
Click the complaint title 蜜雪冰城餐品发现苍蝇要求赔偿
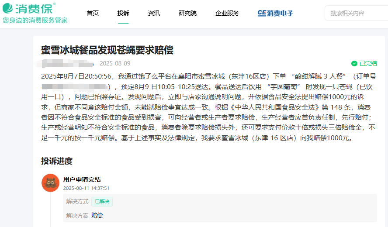pyautogui.click(x=107, y=50)
